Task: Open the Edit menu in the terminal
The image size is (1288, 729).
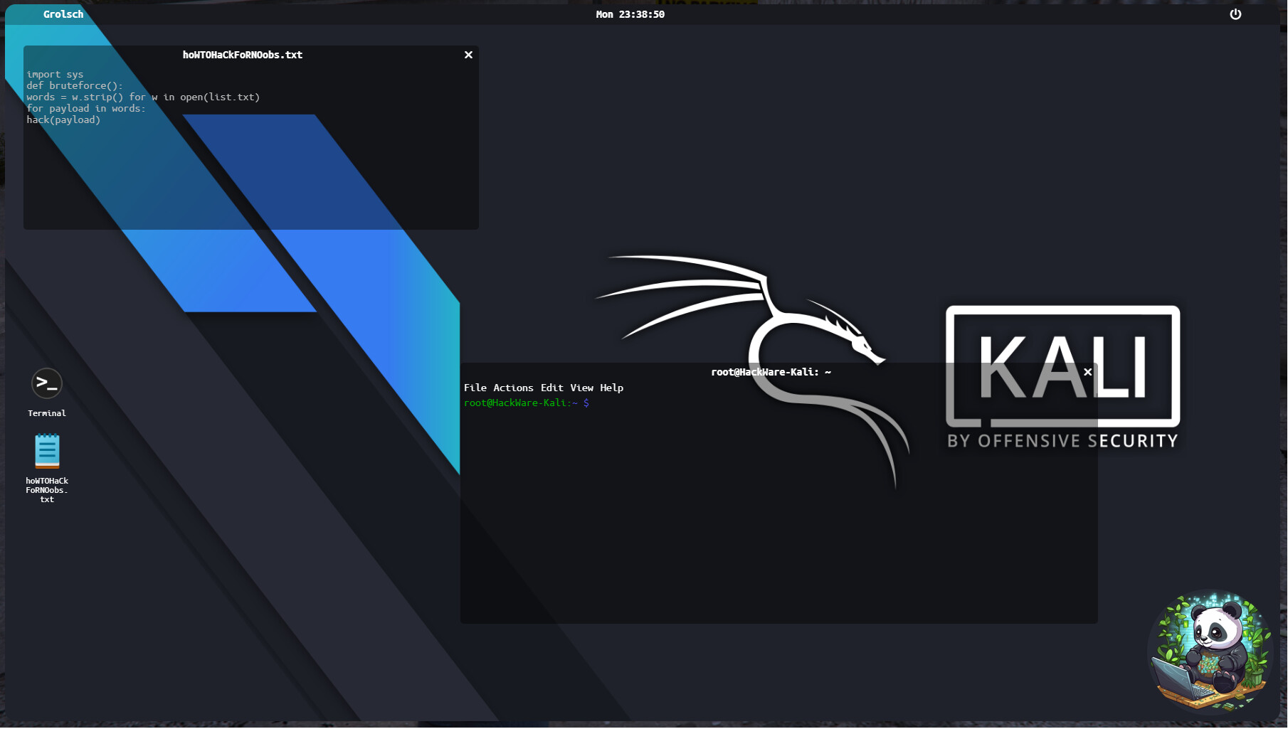Action: 551,388
